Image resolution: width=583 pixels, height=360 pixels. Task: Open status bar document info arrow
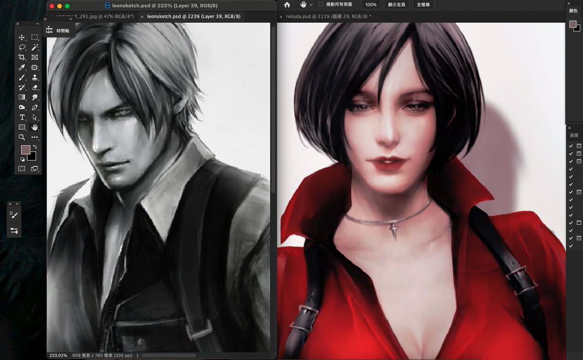click(137, 356)
